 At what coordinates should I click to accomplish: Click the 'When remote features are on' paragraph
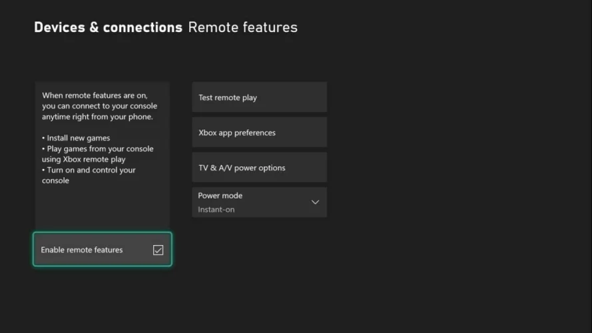[98, 95]
